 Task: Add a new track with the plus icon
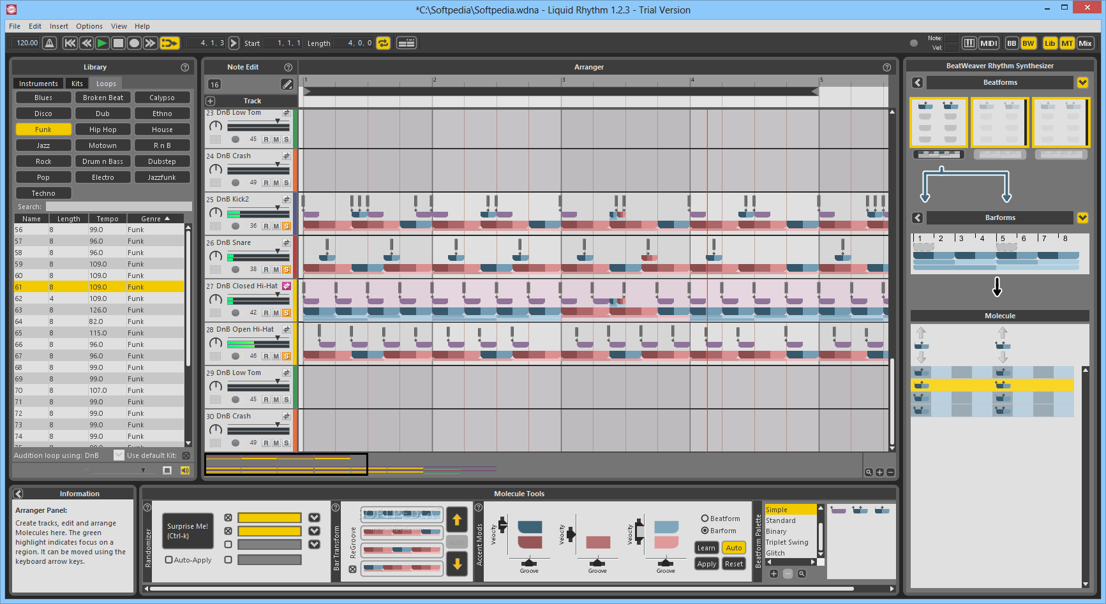click(211, 101)
